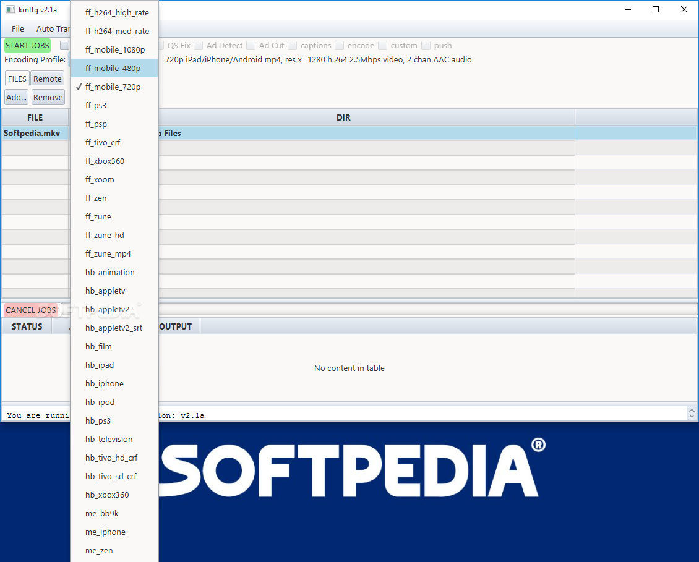Toggle the custom checkbox
This screenshot has height=562, width=699.
(x=382, y=46)
